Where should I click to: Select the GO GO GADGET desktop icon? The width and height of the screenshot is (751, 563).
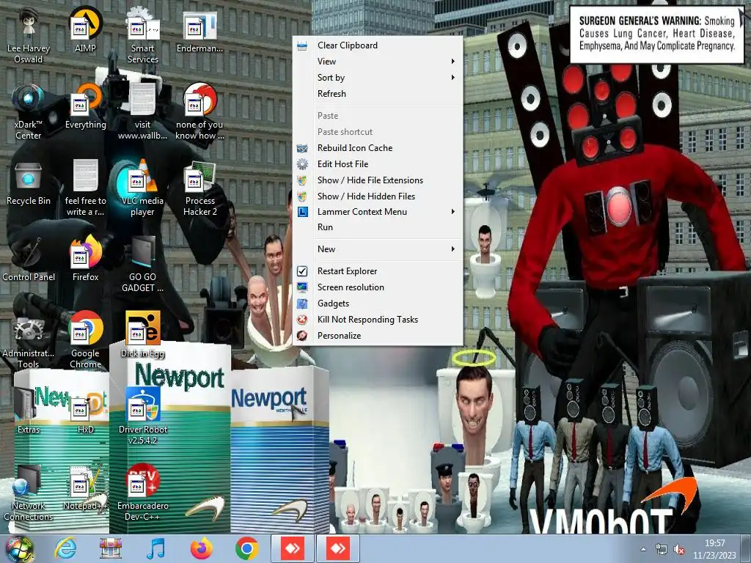[143, 264]
